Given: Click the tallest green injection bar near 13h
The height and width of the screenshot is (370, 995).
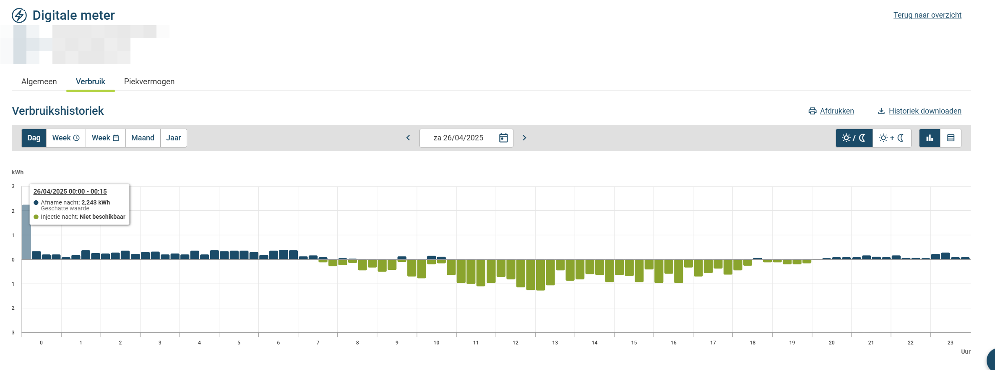Looking at the screenshot, I should [x=540, y=275].
